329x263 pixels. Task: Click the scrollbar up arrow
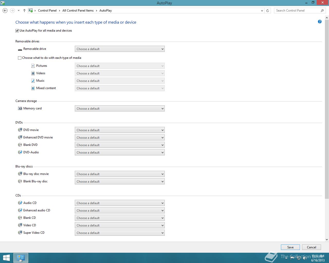(x=327, y=18)
